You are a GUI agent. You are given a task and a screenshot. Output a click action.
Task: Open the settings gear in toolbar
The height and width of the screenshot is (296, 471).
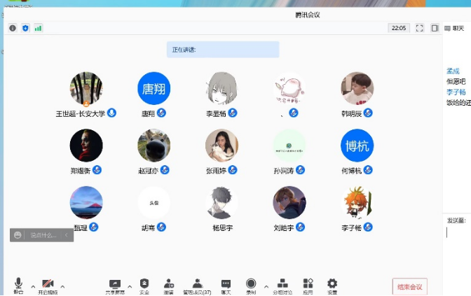click(332, 283)
